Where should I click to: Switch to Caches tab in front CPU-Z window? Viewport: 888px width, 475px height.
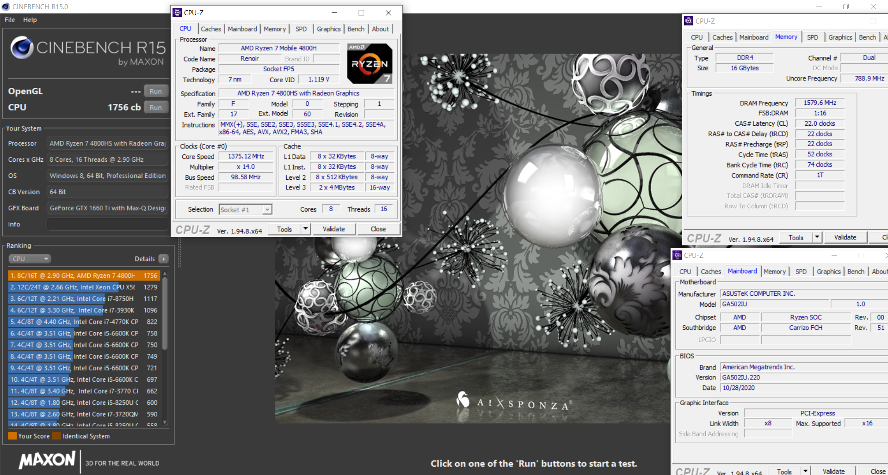click(211, 29)
